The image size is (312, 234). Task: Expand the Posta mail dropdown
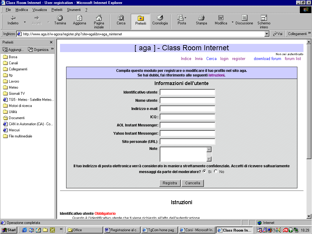pyautogui.click(x=185, y=18)
